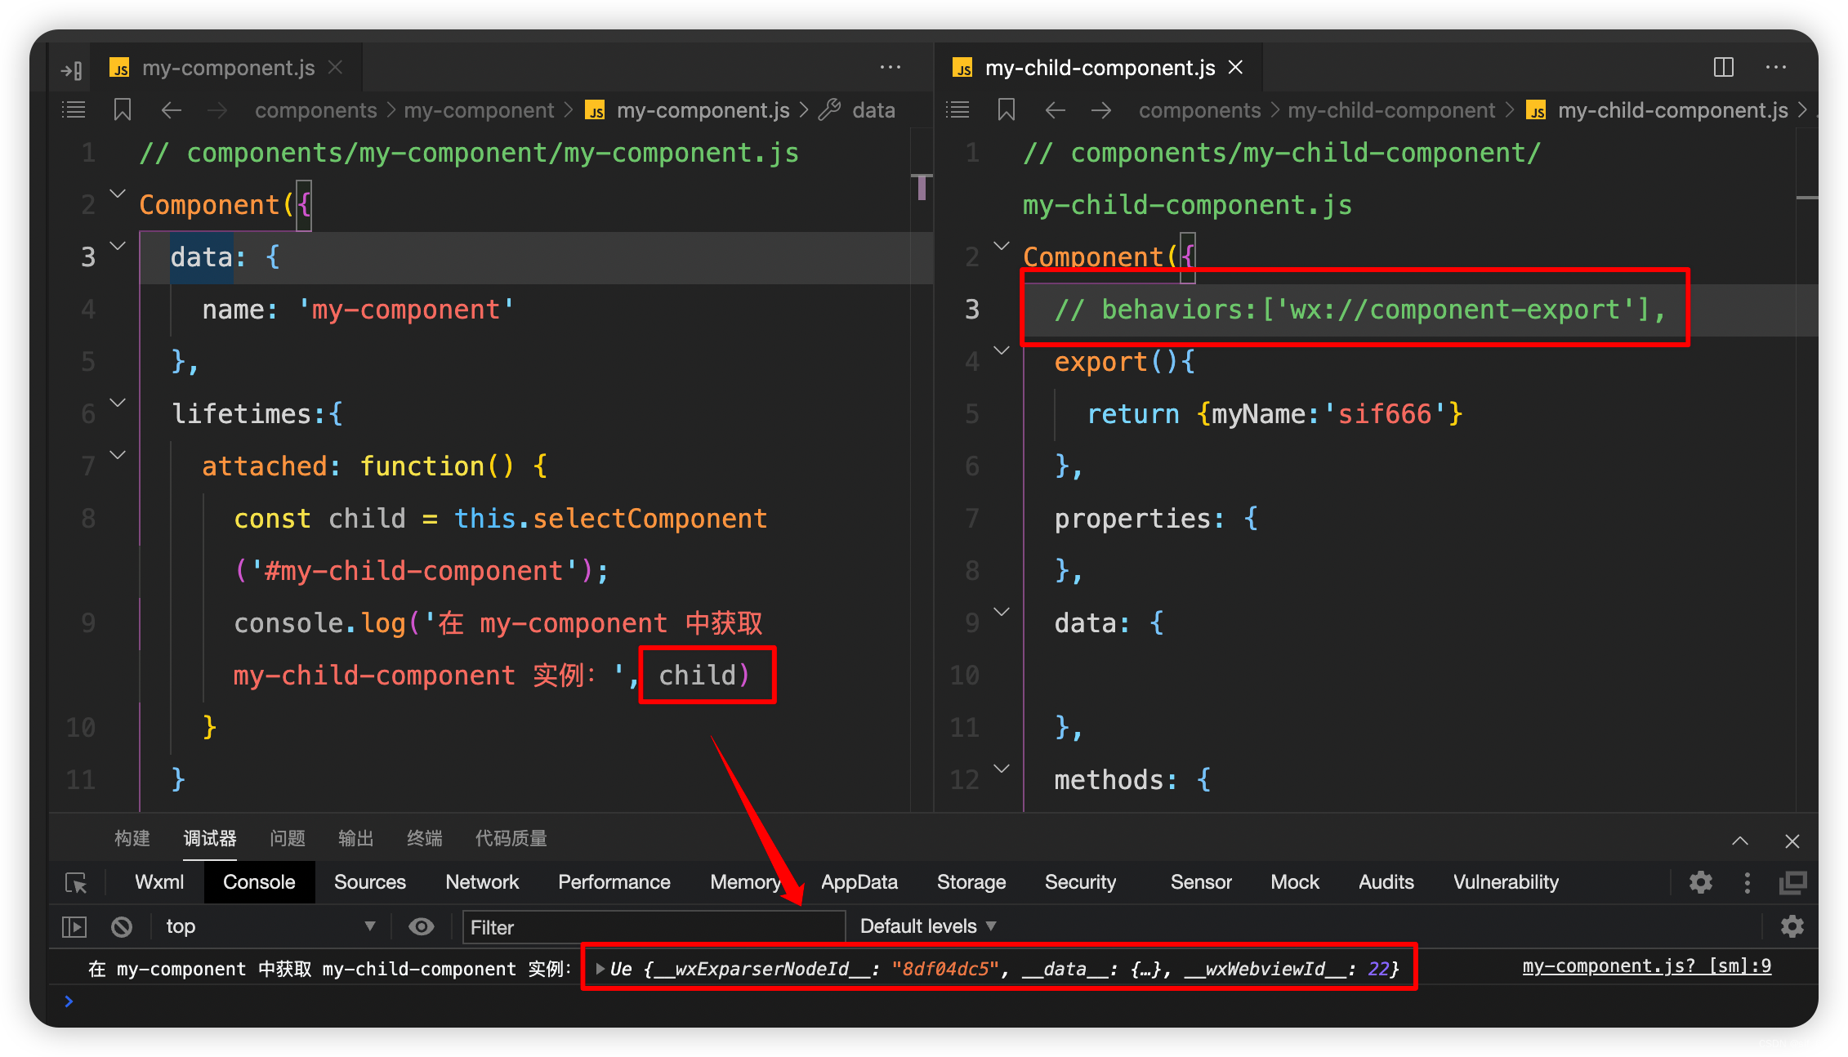Select 'my-child-component' folder breadcrumb
This screenshot has height=1057, width=1848.
click(1391, 110)
